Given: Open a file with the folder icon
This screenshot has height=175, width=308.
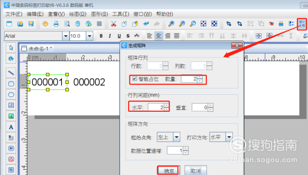Looking at the screenshot, I should (x=20, y=24).
